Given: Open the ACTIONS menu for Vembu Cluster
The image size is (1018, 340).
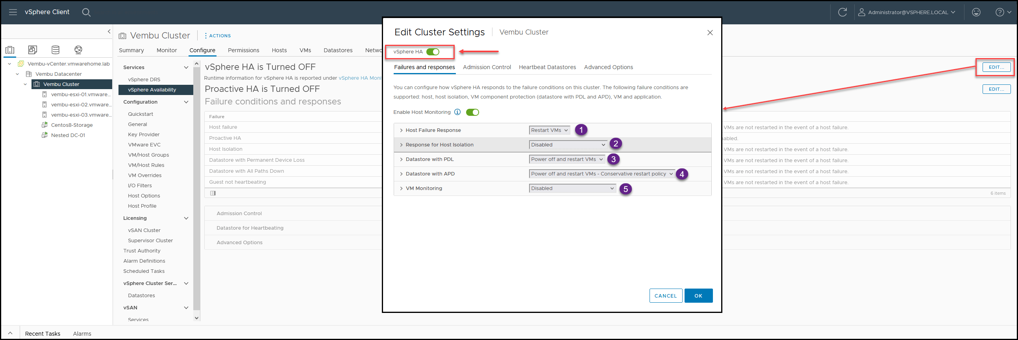Looking at the screenshot, I should coord(217,36).
